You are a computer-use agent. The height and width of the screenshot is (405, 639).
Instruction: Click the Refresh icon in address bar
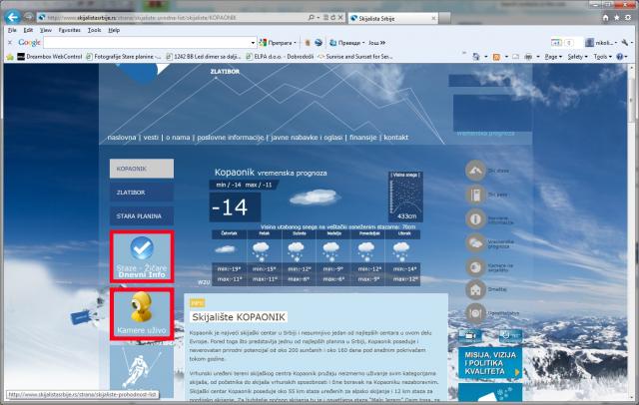pos(332,18)
